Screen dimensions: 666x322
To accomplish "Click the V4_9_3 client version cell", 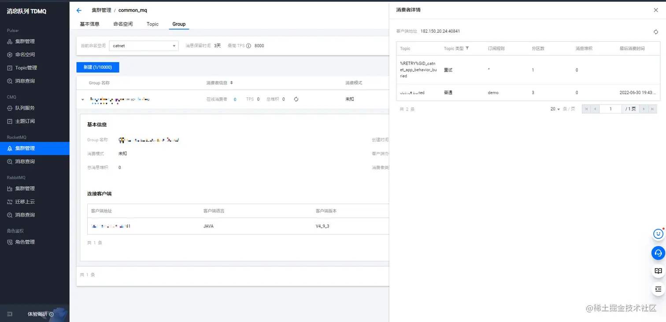I will tap(322, 226).
